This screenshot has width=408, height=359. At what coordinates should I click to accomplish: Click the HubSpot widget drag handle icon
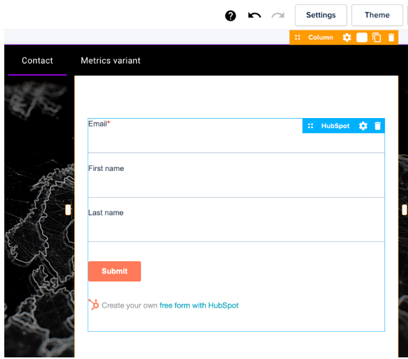coord(310,126)
